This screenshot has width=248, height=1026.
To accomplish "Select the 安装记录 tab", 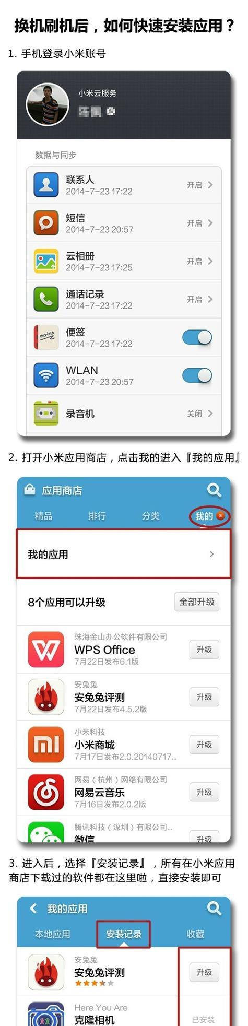I will [x=124, y=934].
